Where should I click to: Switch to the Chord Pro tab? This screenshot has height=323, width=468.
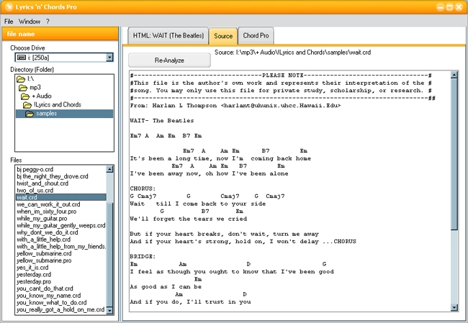(256, 35)
